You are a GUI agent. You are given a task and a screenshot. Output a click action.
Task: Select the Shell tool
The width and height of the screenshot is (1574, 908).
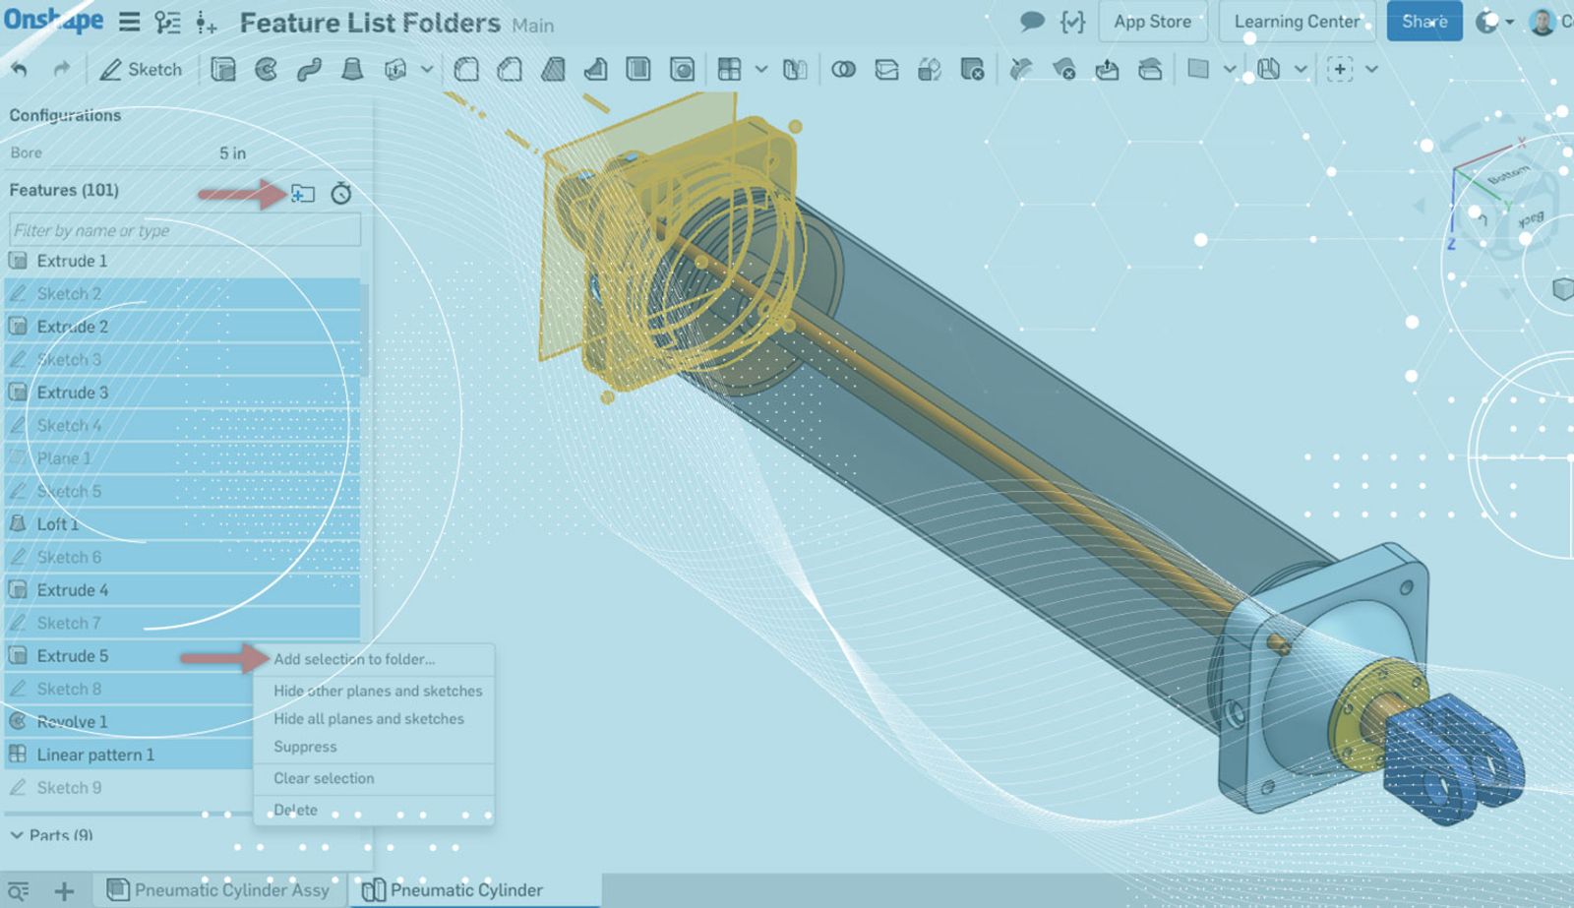638,69
